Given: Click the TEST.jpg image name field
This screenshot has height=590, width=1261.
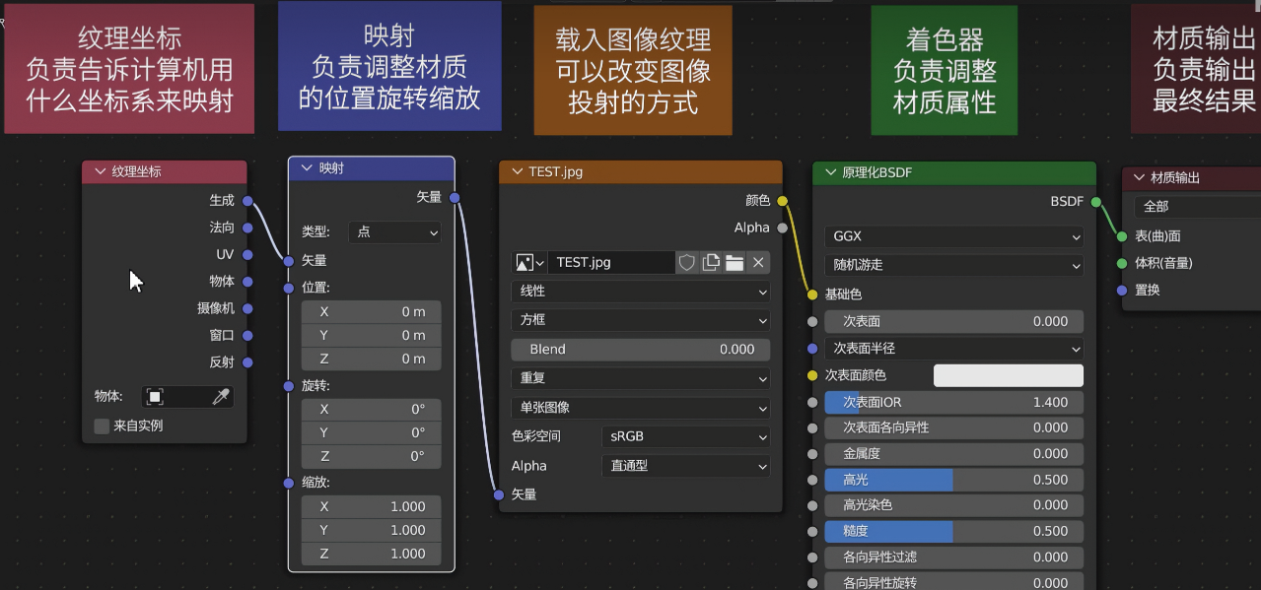Looking at the screenshot, I should point(611,263).
